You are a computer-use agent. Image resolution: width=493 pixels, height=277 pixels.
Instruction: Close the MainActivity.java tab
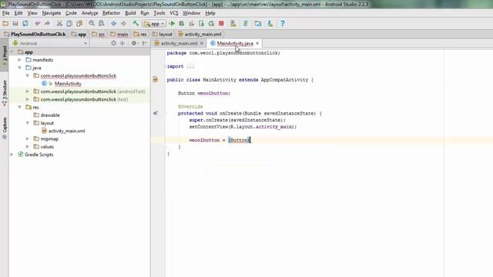point(257,43)
